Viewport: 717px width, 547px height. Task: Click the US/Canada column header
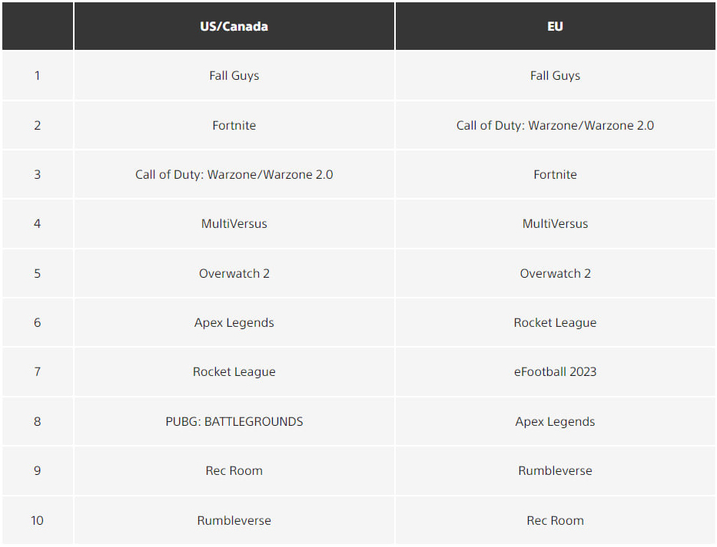click(x=234, y=26)
